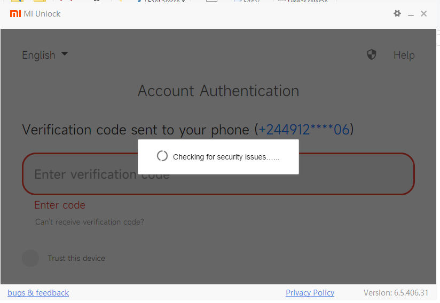This screenshot has height=303, width=440.
Task: Click the Mi Unlock title text
Action: click(42, 14)
